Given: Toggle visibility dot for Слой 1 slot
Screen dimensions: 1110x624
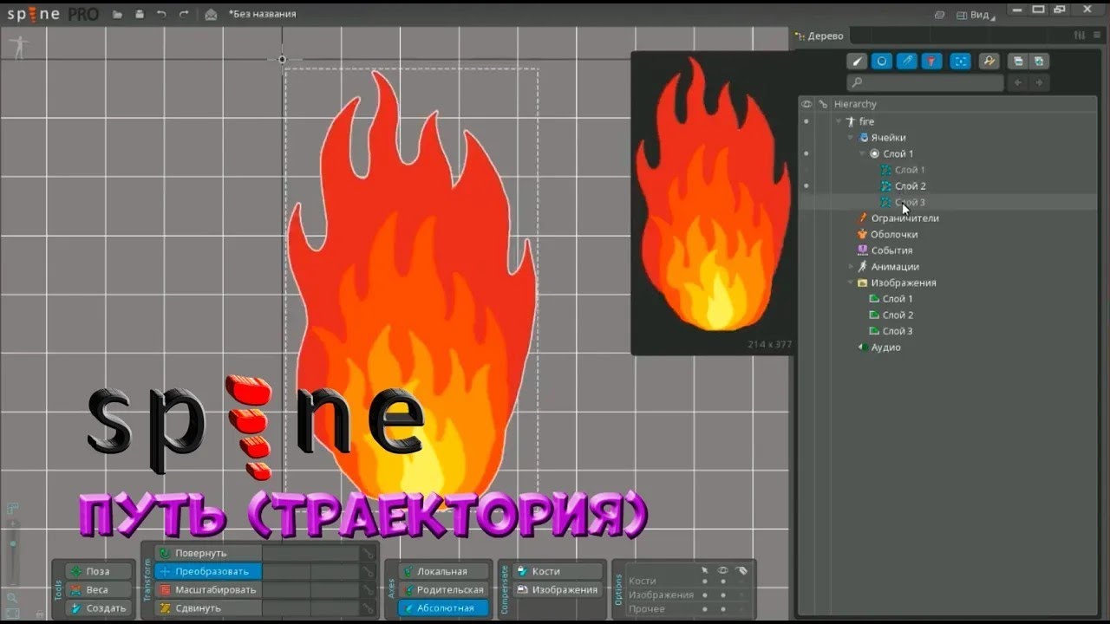Looking at the screenshot, I should [x=806, y=153].
